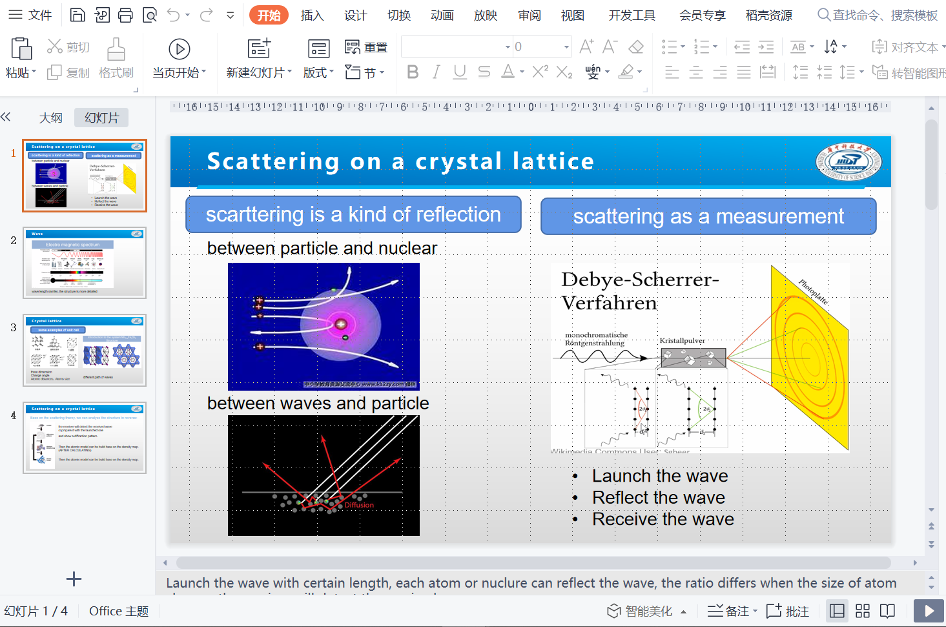Expand the notes (备注) dropdown arrow

pyautogui.click(x=755, y=611)
